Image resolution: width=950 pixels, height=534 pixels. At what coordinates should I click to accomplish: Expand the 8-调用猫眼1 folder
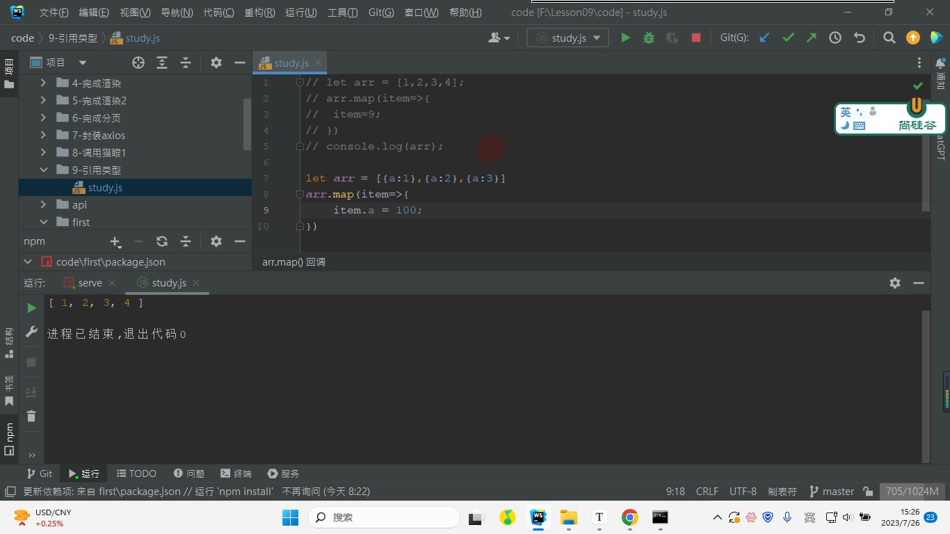coord(43,153)
